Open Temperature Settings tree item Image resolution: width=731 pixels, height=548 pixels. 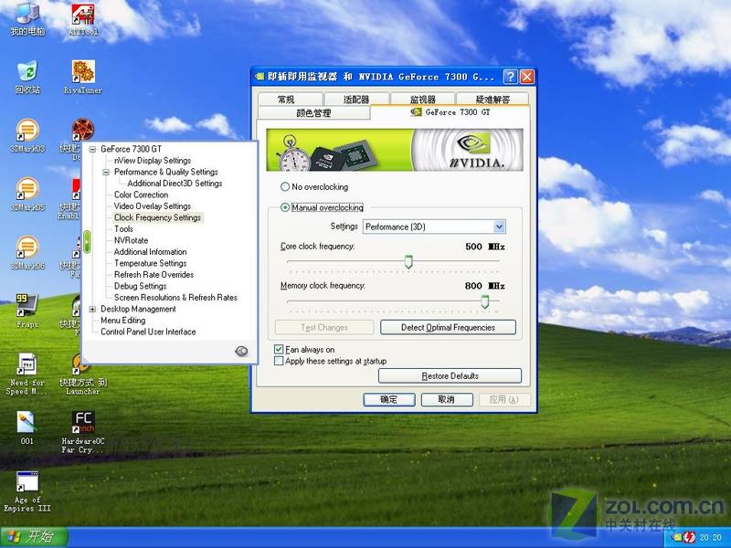[x=150, y=263]
